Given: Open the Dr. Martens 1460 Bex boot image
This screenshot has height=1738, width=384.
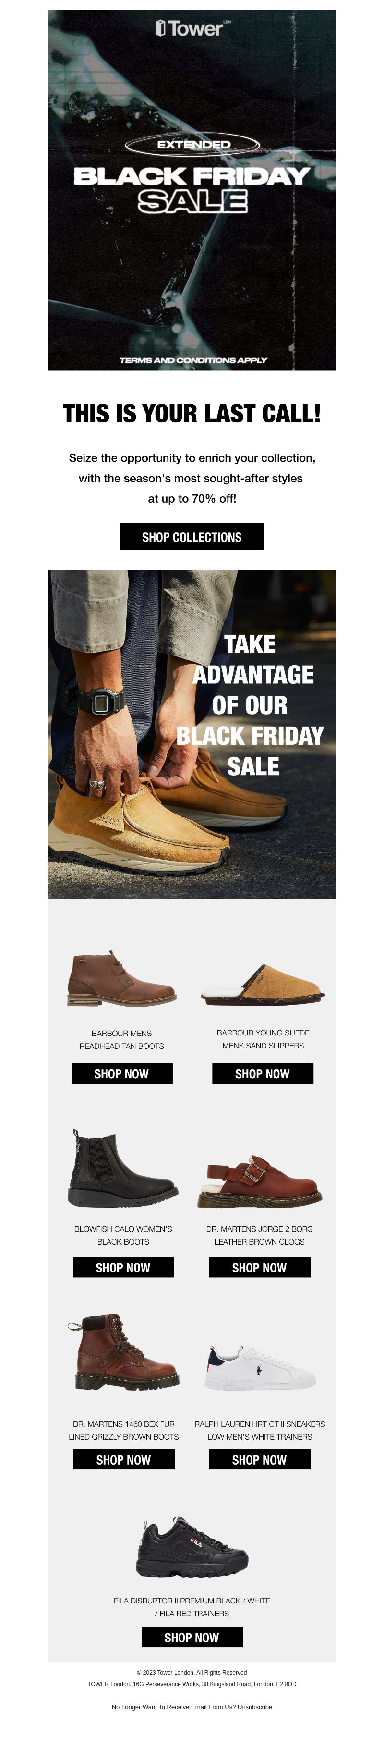Looking at the screenshot, I should pyautogui.click(x=124, y=1352).
